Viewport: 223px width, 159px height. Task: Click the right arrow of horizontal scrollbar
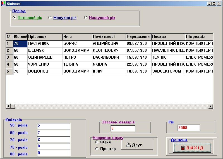tap(211, 106)
